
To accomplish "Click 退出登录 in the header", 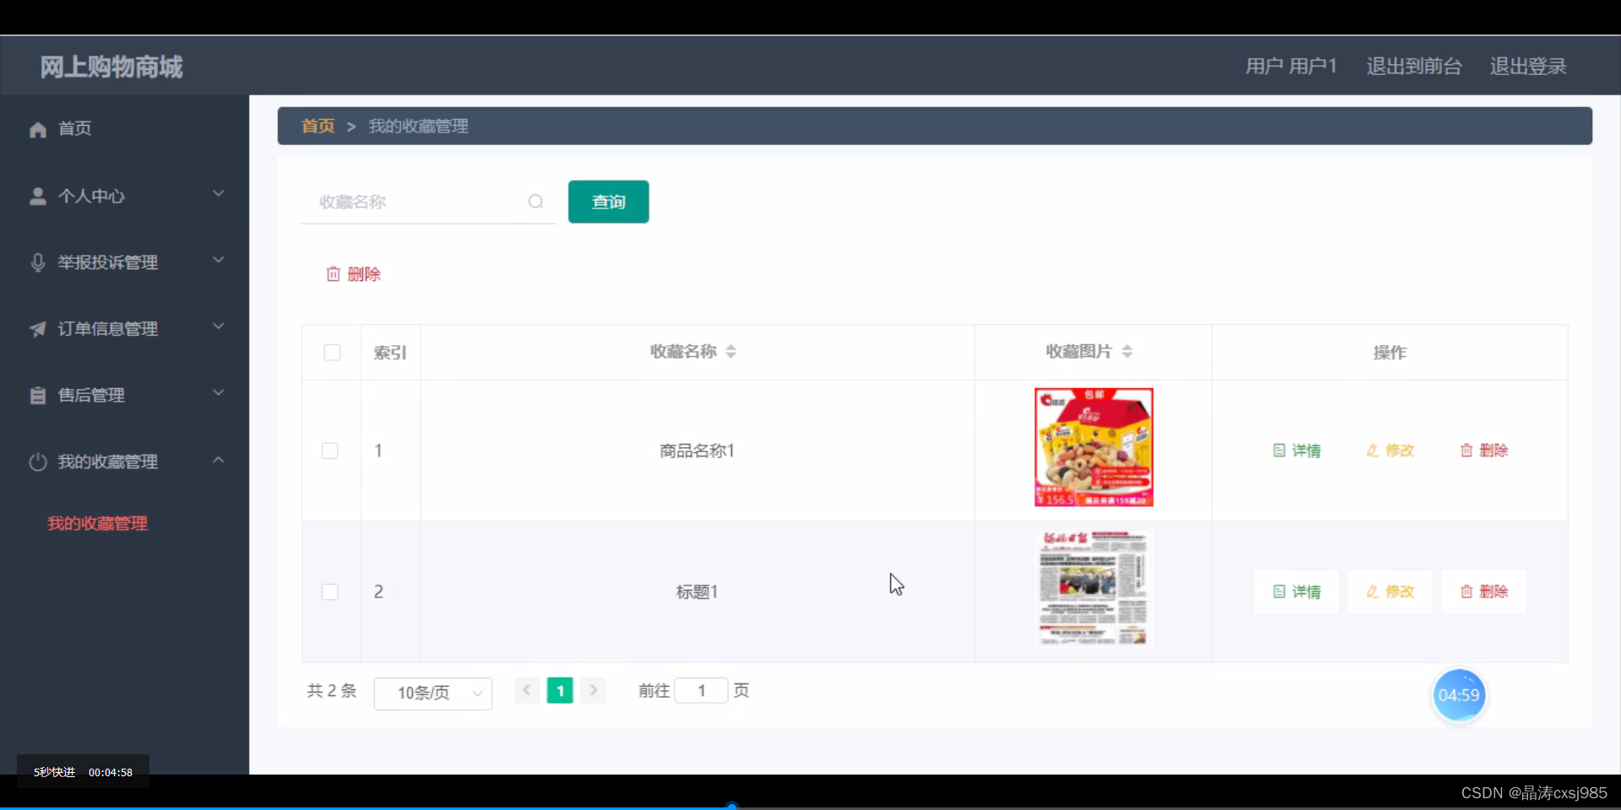I will click(1528, 66).
